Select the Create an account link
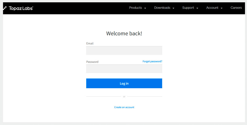Viewport: 247px width, 125px height. point(124,107)
